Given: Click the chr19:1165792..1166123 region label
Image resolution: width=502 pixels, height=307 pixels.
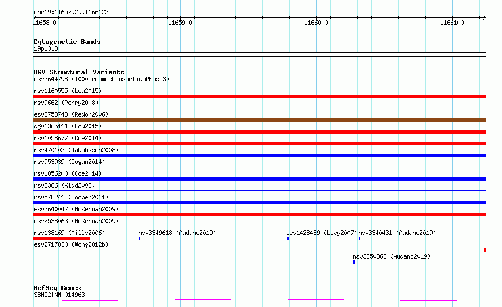Looking at the screenshot, I should click(71, 12).
